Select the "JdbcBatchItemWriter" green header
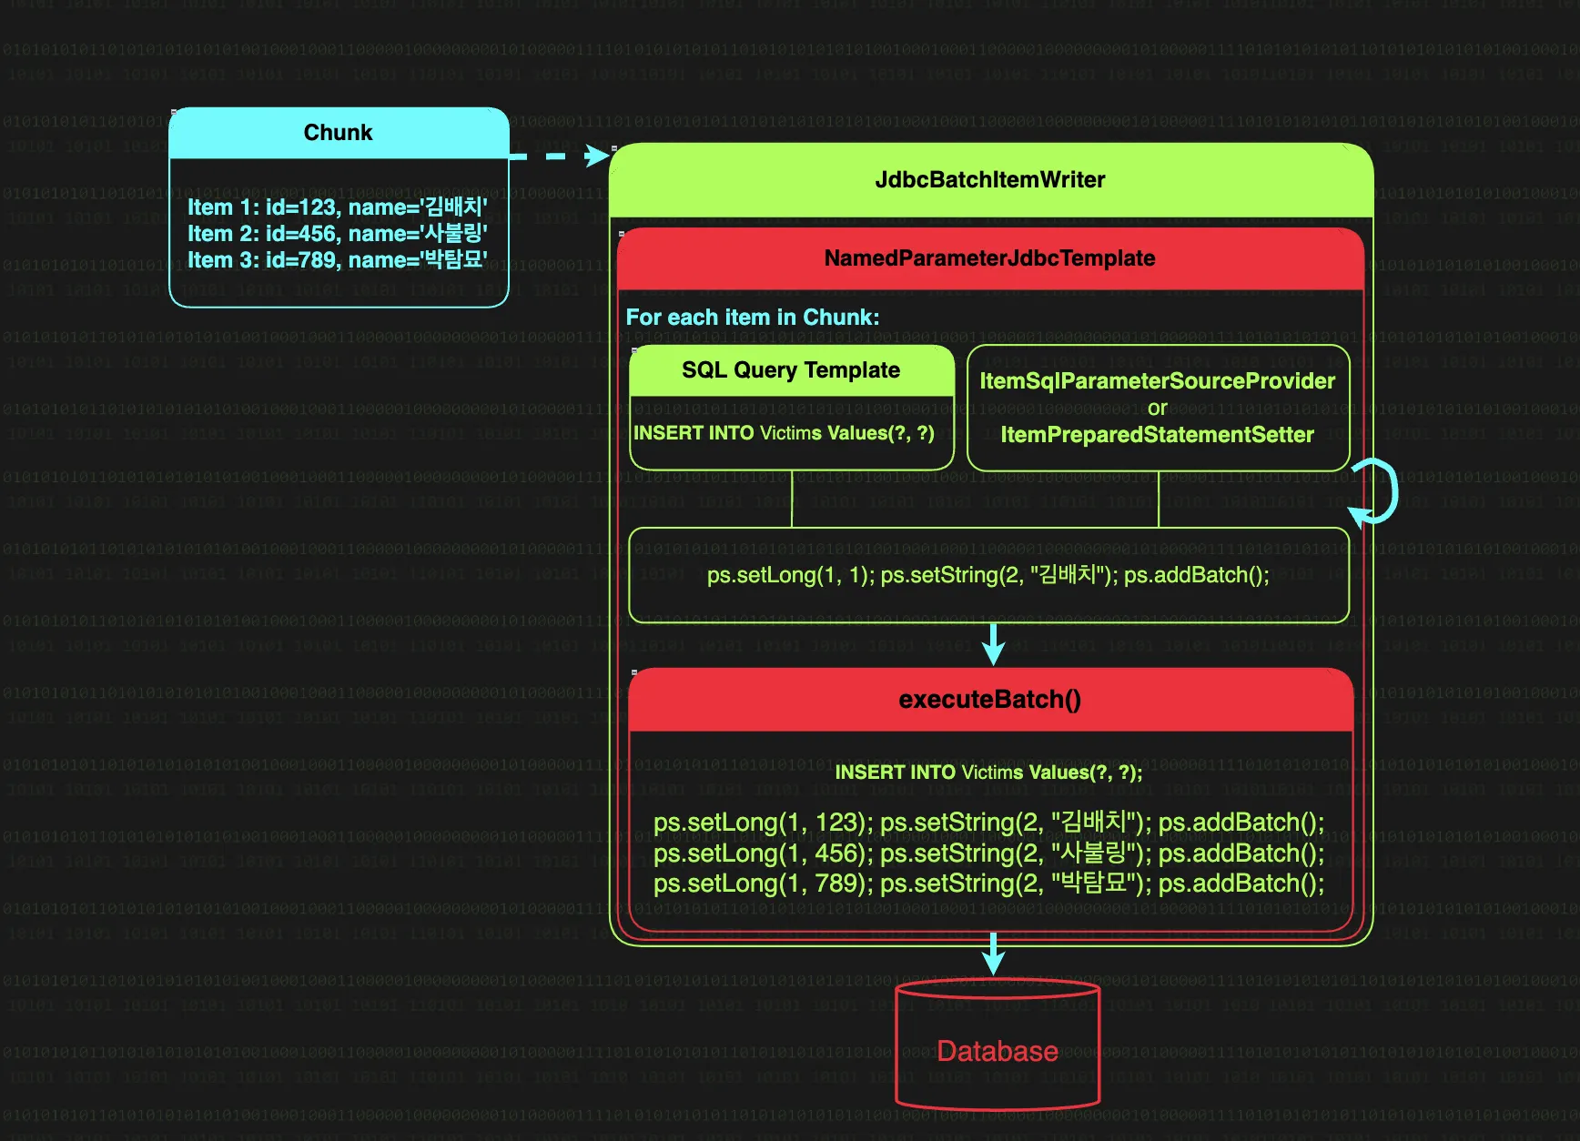Viewport: 1580px width, 1141px height. tap(990, 180)
